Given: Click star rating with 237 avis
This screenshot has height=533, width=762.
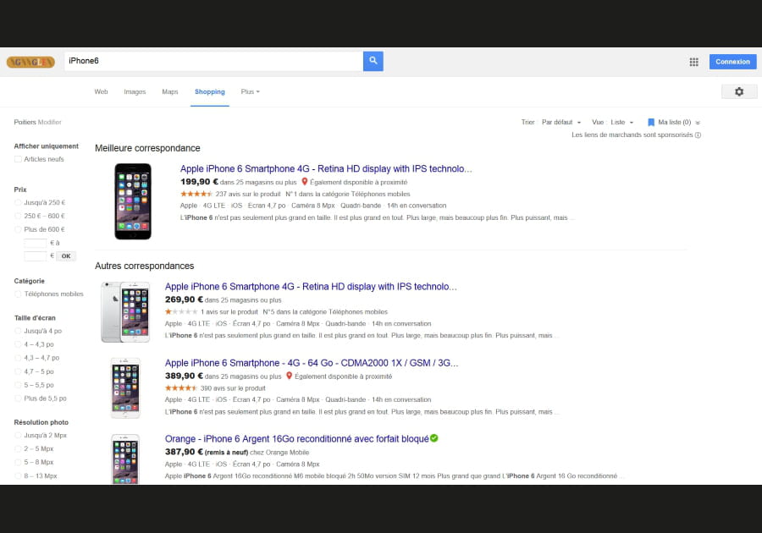Looking at the screenshot, I should tap(196, 194).
